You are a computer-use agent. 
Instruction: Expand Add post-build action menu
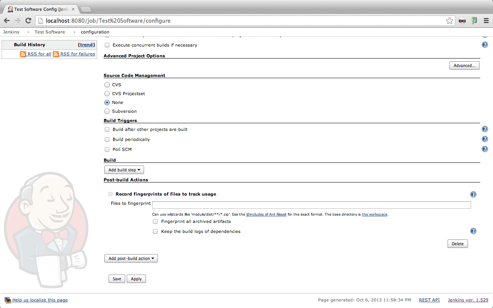pyautogui.click(x=131, y=258)
